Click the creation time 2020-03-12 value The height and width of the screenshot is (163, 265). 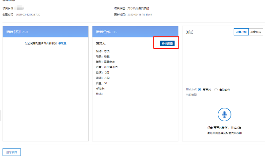(28, 15)
